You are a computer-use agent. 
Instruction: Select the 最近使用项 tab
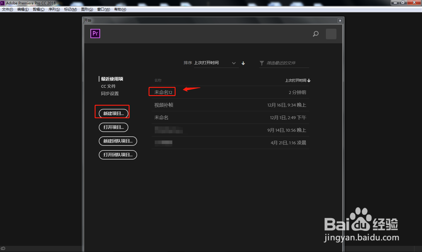pos(112,79)
